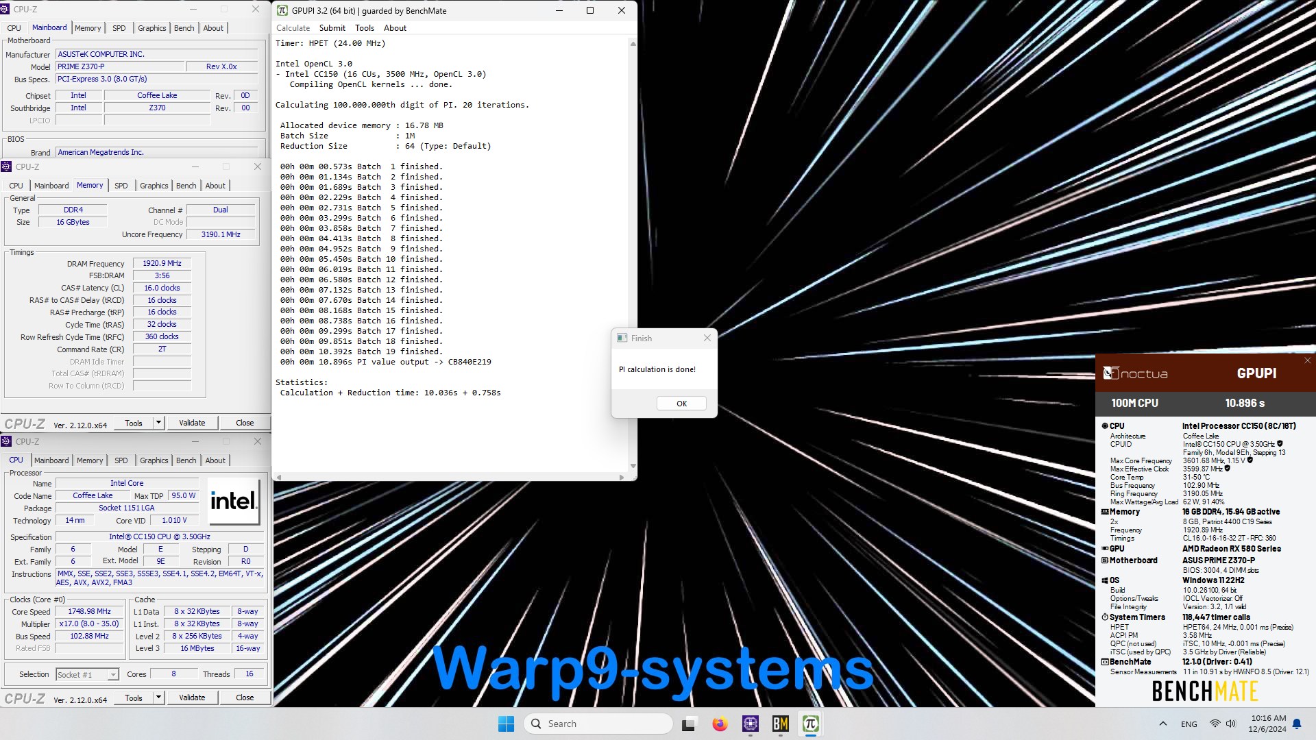Open About tab in Mainboard CPU-Z window
This screenshot has height=740, width=1316.
213,28
